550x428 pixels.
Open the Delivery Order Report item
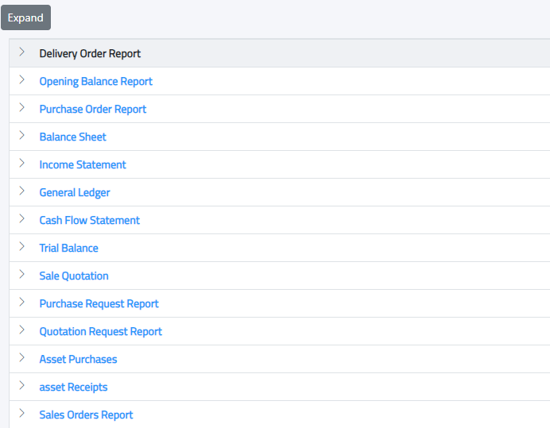90,54
